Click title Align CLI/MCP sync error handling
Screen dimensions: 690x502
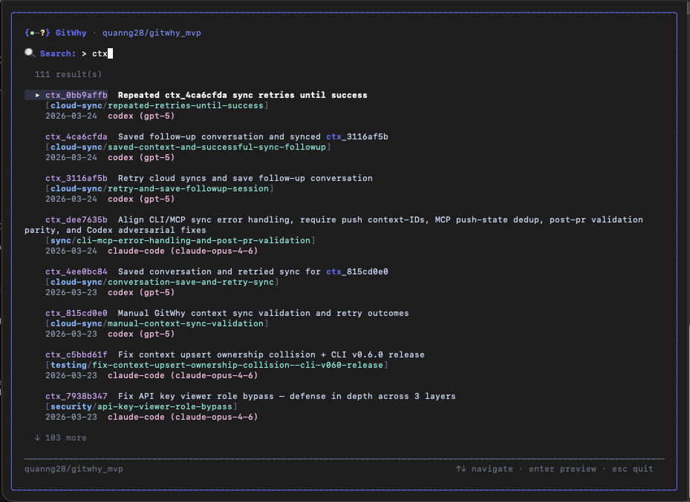pos(380,219)
